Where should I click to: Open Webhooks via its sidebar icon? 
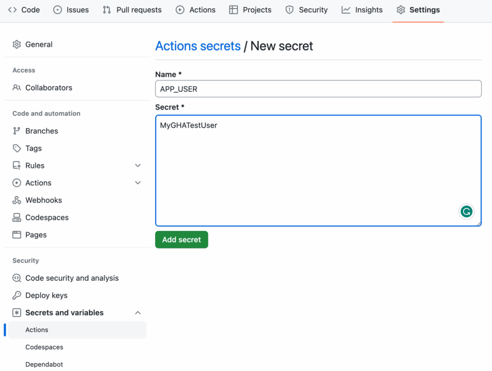(x=16, y=200)
